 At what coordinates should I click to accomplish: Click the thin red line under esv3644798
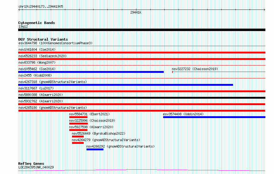142,46
